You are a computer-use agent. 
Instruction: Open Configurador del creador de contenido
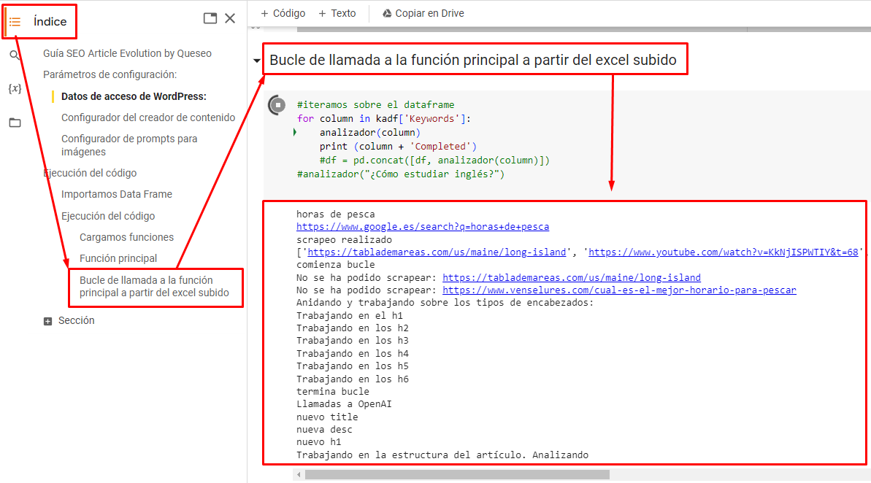[x=148, y=117]
